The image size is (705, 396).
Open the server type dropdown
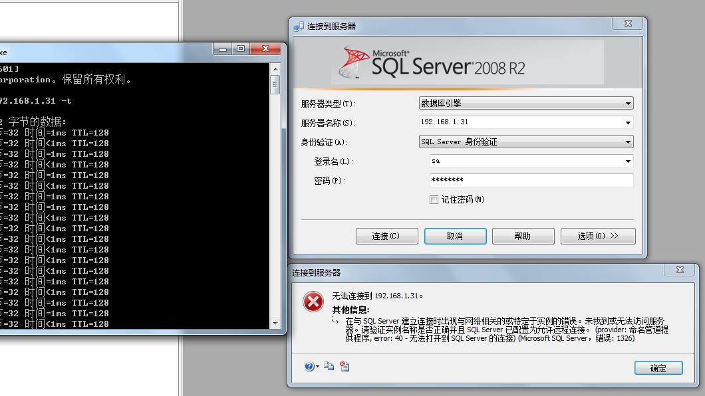pyautogui.click(x=526, y=103)
